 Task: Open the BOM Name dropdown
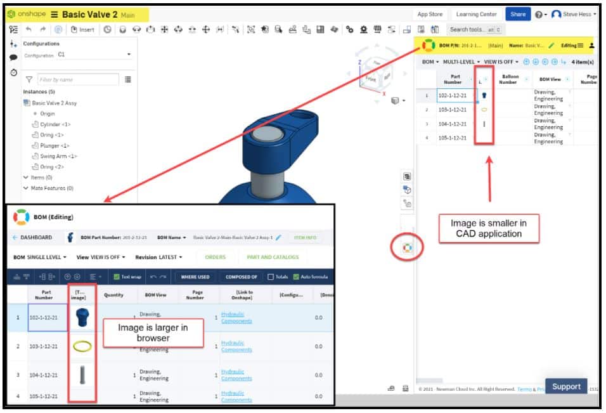pos(172,237)
